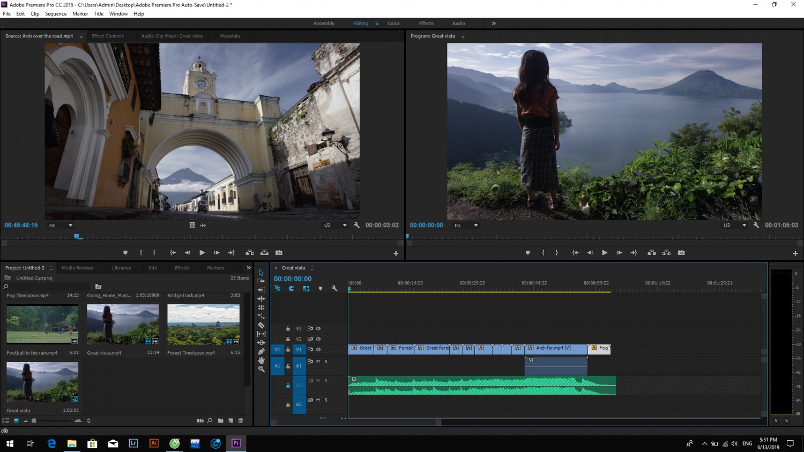Open Program playback resolution 1/2 dropdown

click(735, 225)
